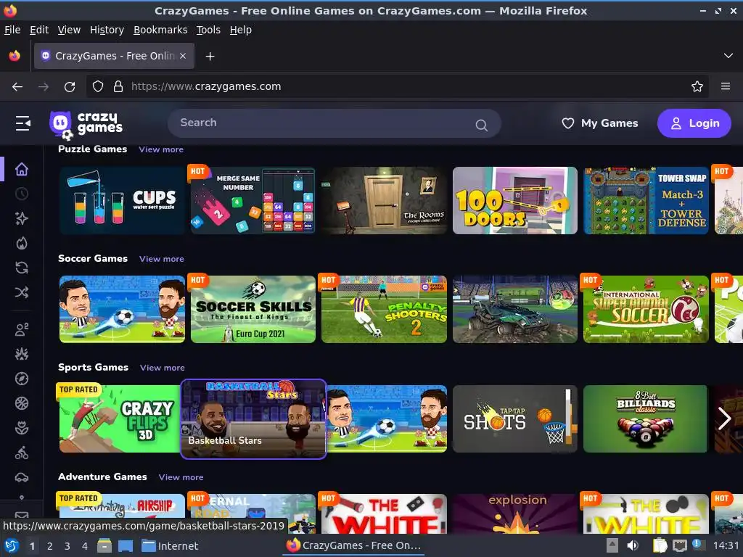Switch to workspace 2 in taskbar
743x557 pixels.
(49, 546)
